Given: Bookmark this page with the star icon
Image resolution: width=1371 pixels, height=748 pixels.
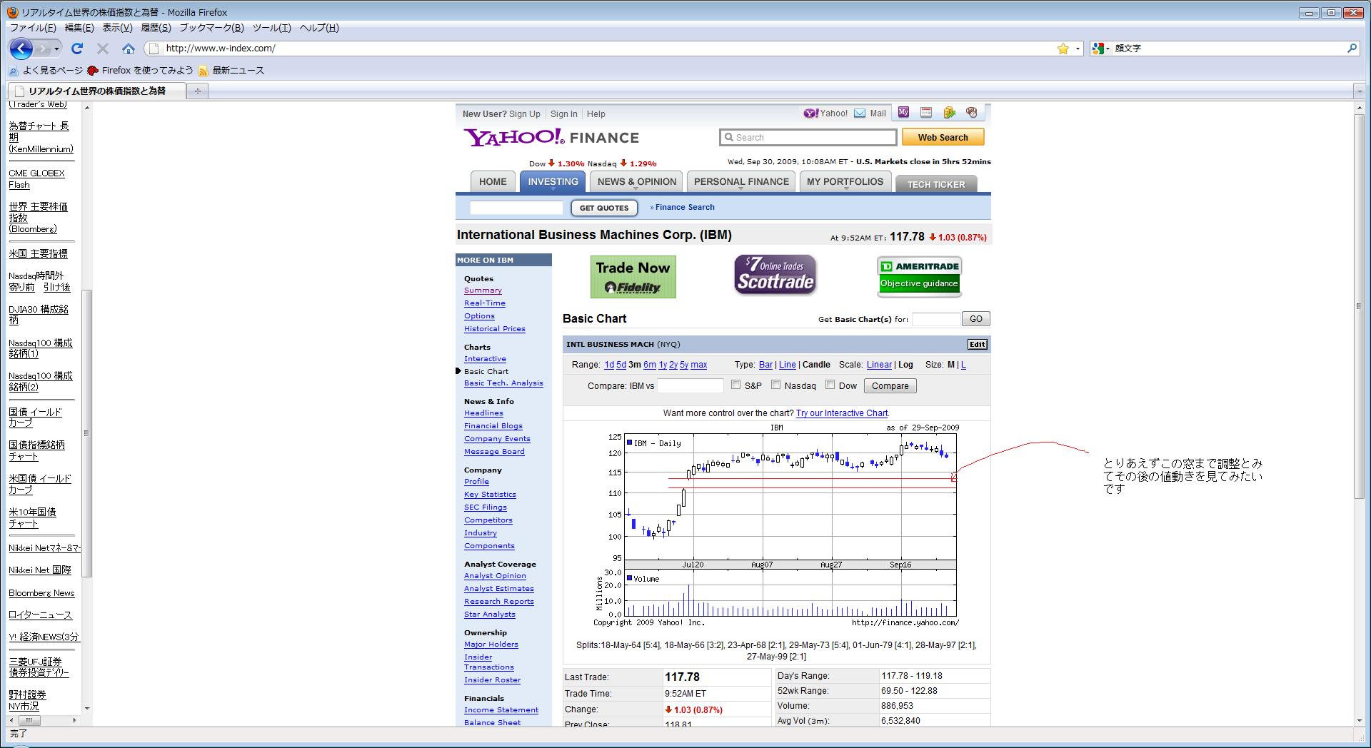Looking at the screenshot, I should [1063, 49].
